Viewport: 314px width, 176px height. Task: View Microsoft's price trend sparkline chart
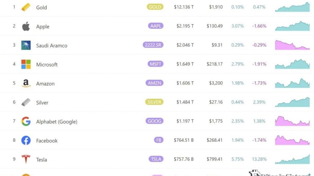[x=292, y=64]
